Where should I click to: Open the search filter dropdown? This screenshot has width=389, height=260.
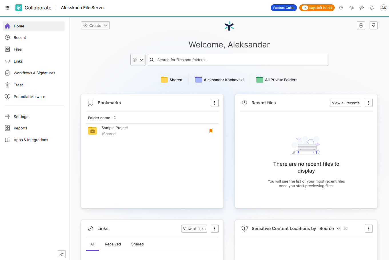tap(138, 60)
